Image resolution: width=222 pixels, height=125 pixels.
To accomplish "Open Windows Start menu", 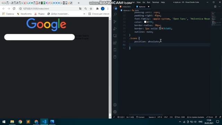I will (4, 122).
